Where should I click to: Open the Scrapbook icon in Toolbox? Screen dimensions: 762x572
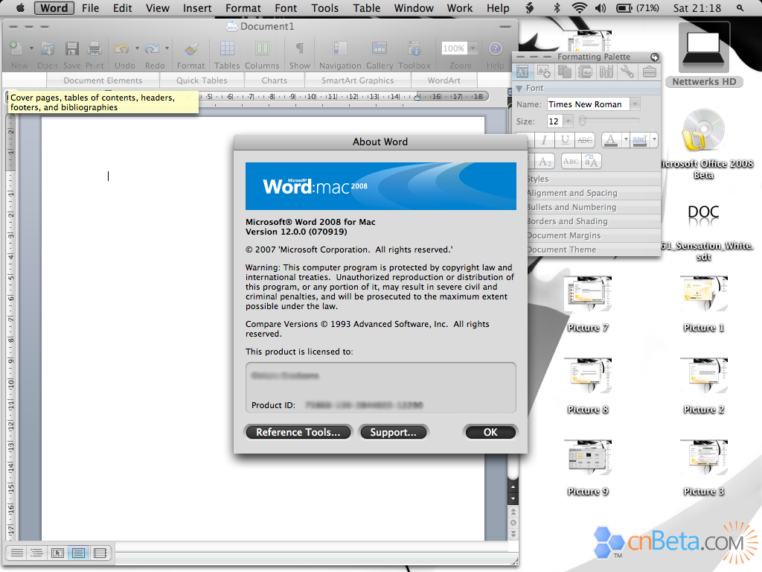(x=585, y=72)
